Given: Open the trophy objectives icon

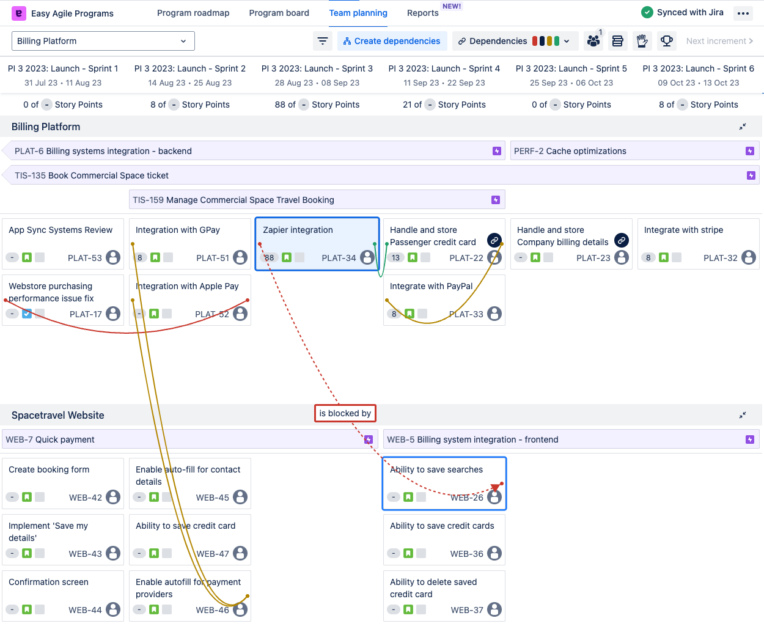Looking at the screenshot, I should click(667, 41).
